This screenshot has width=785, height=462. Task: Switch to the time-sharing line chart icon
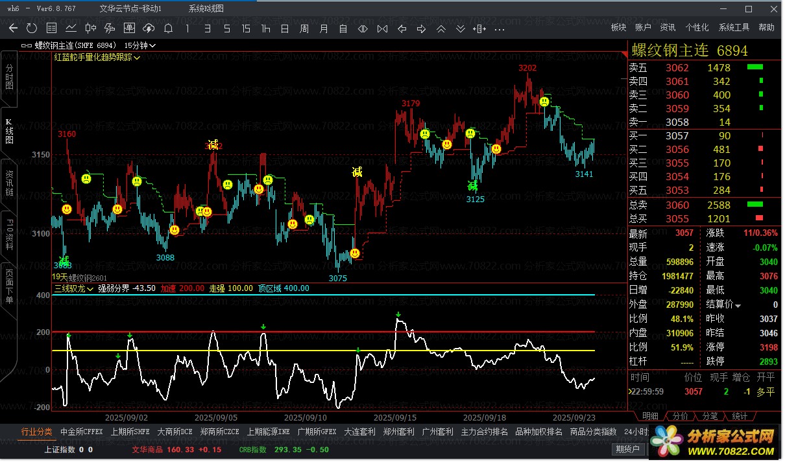click(71, 29)
